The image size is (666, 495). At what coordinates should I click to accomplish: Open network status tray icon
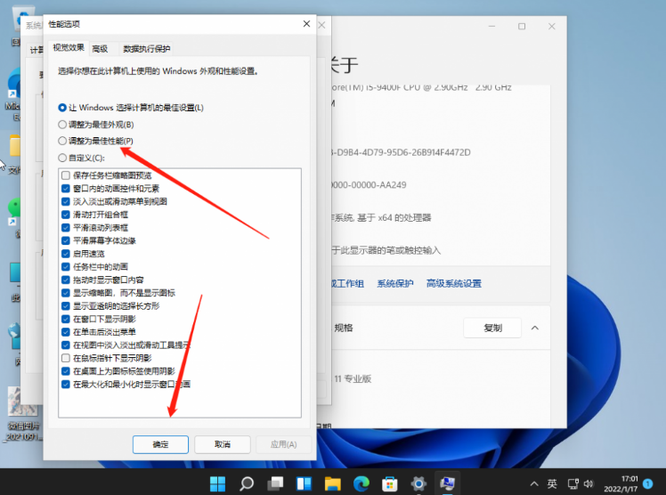click(x=573, y=483)
